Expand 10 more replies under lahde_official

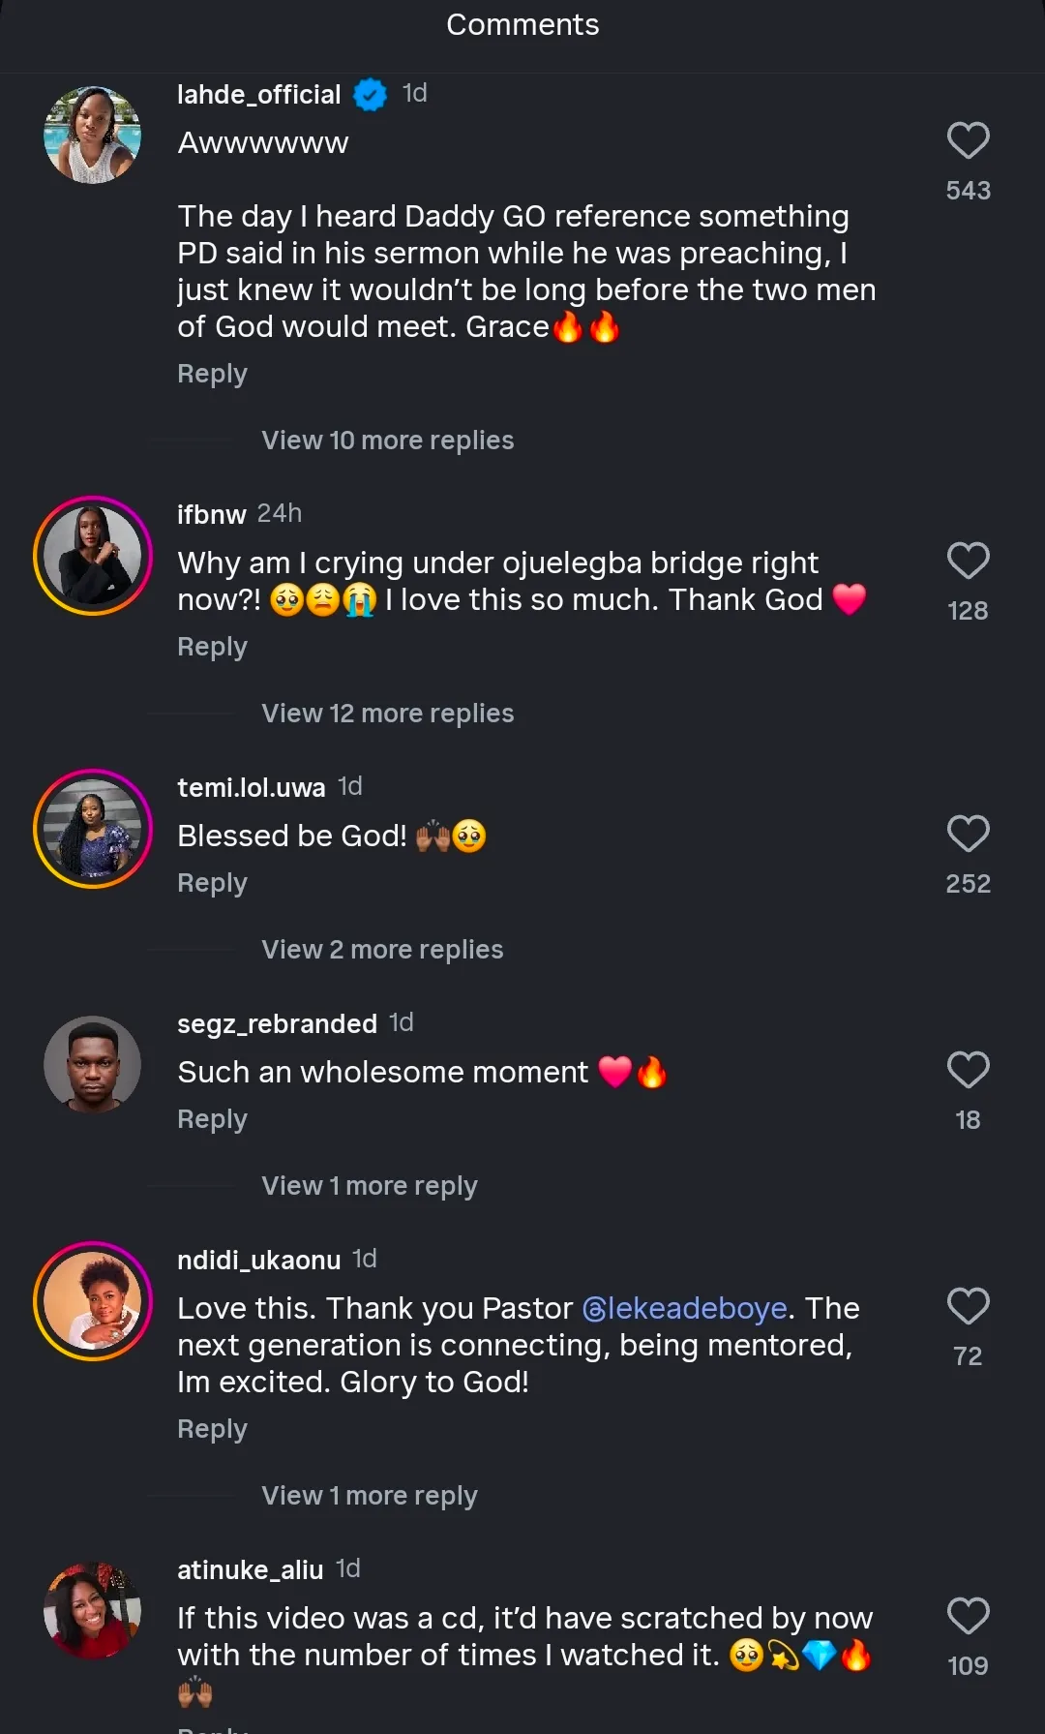(387, 441)
